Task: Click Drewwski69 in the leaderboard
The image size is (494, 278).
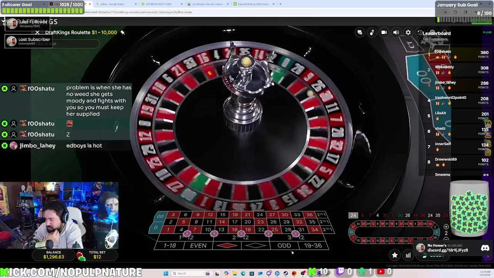Action: click(x=446, y=159)
